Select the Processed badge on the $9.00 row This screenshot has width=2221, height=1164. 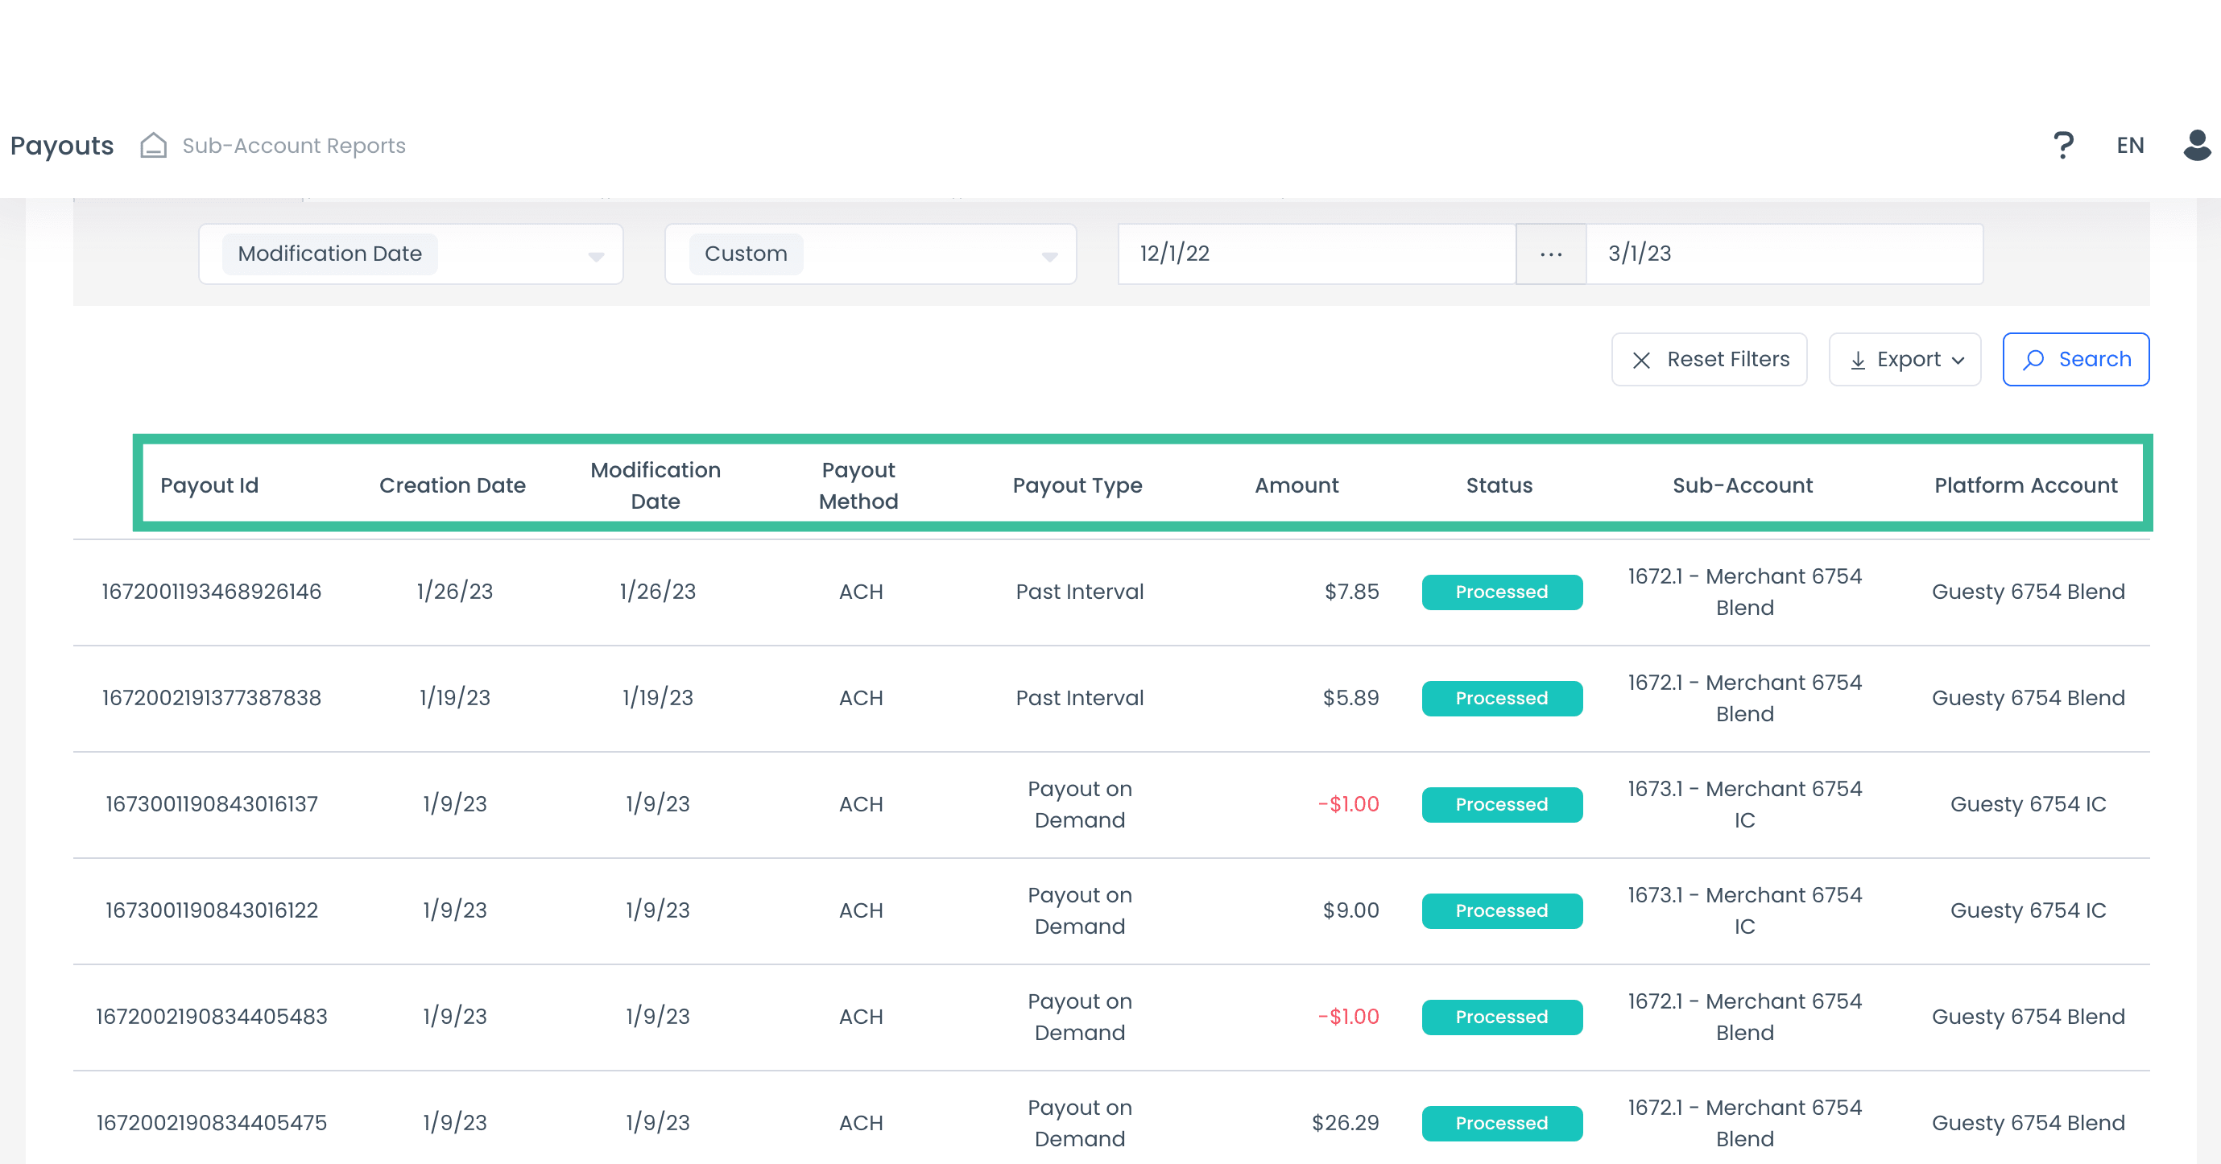[x=1501, y=910]
